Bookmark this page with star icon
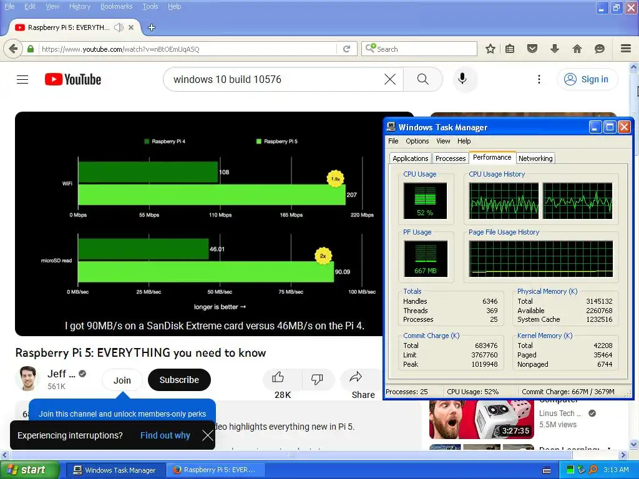 coord(490,49)
